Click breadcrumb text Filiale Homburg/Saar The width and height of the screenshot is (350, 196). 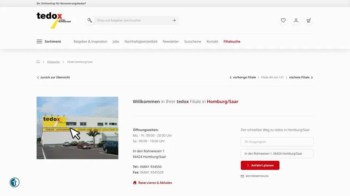tap(80, 62)
